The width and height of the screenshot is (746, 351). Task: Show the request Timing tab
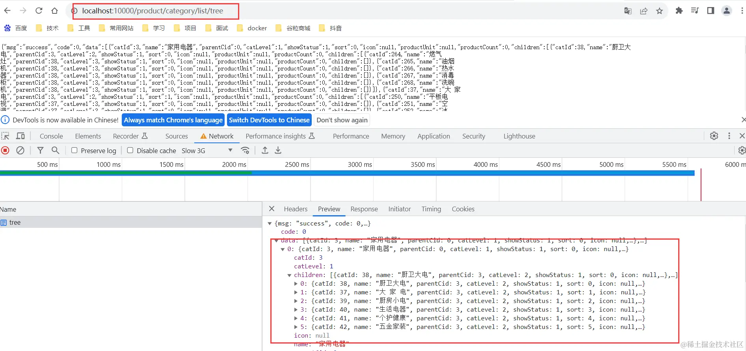pyautogui.click(x=431, y=209)
